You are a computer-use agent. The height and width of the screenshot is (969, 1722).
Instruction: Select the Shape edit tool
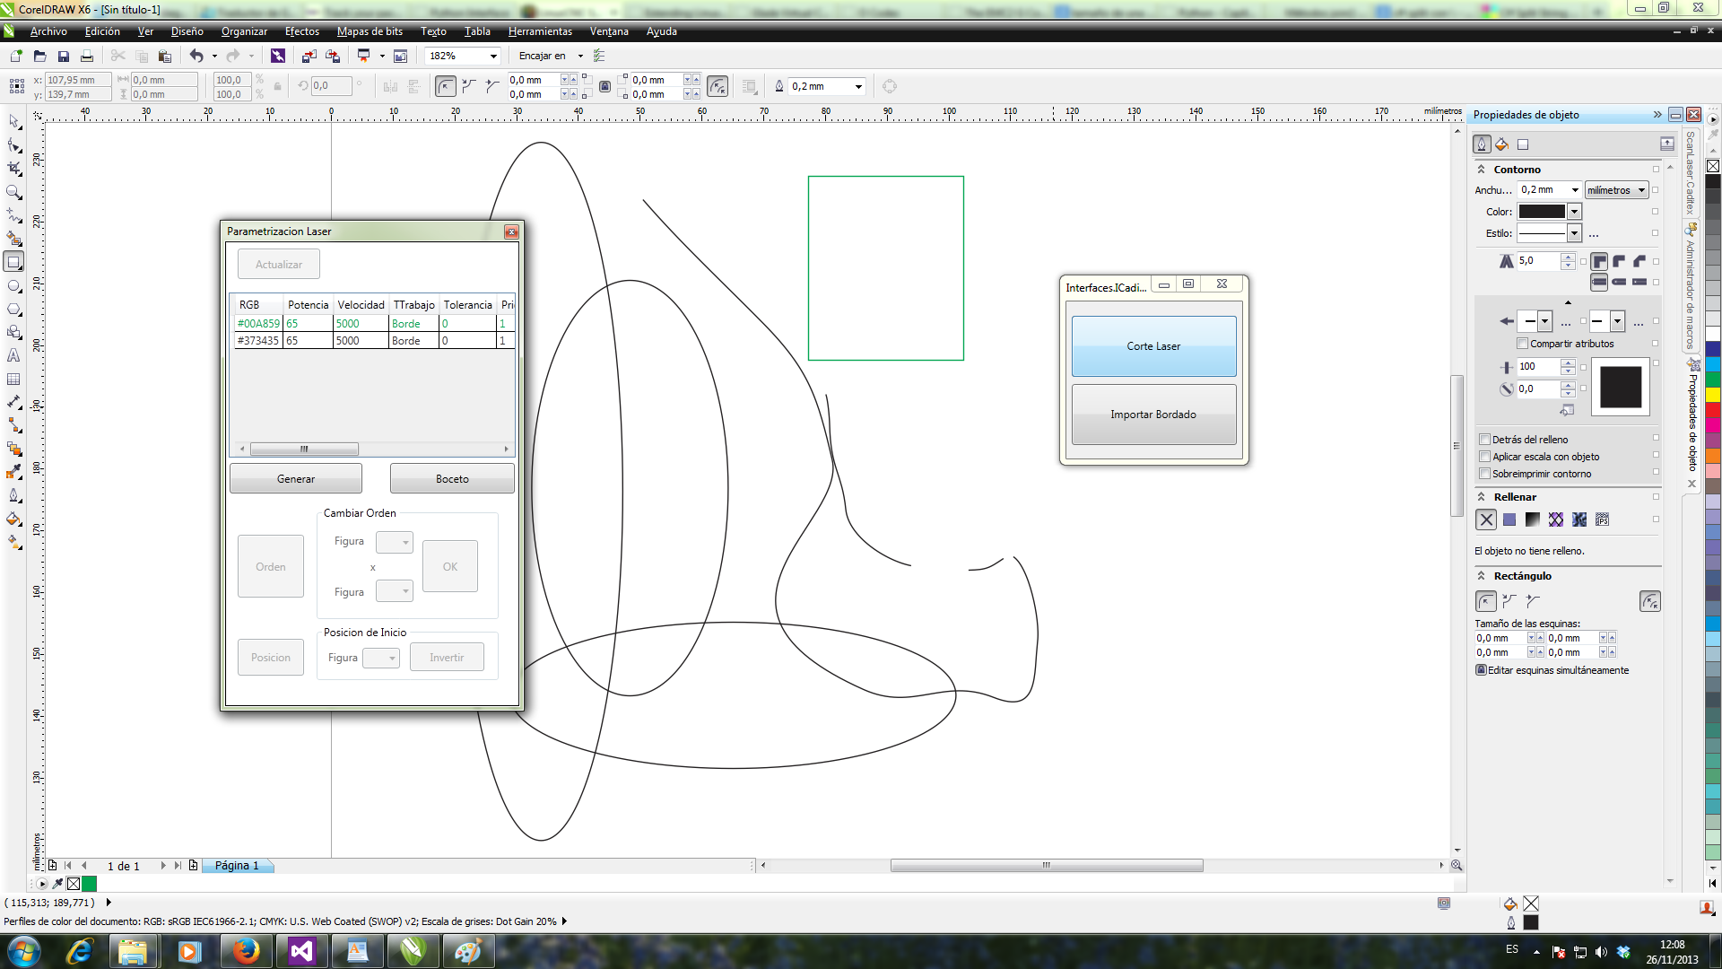click(14, 144)
